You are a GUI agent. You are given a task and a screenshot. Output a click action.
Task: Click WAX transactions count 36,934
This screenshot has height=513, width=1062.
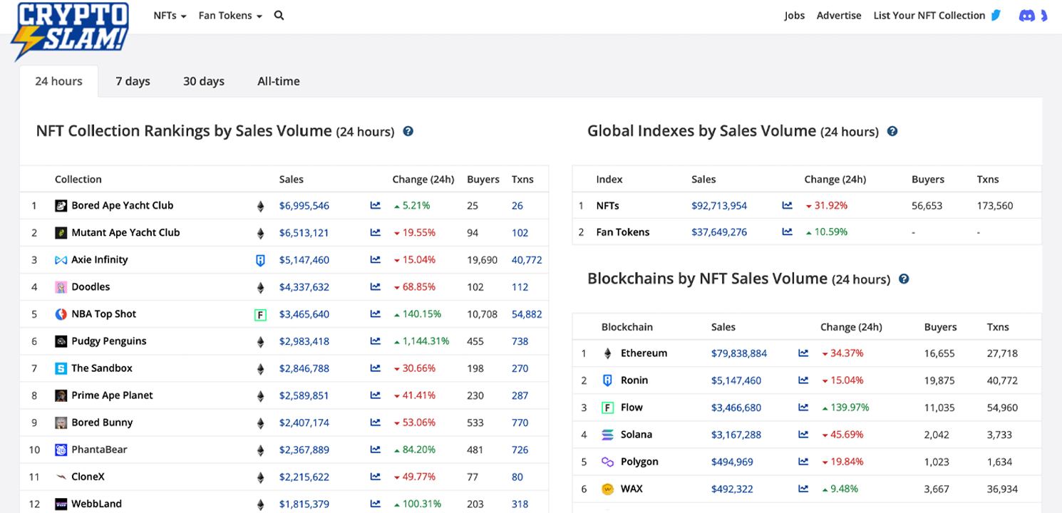click(x=1002, y=489)
